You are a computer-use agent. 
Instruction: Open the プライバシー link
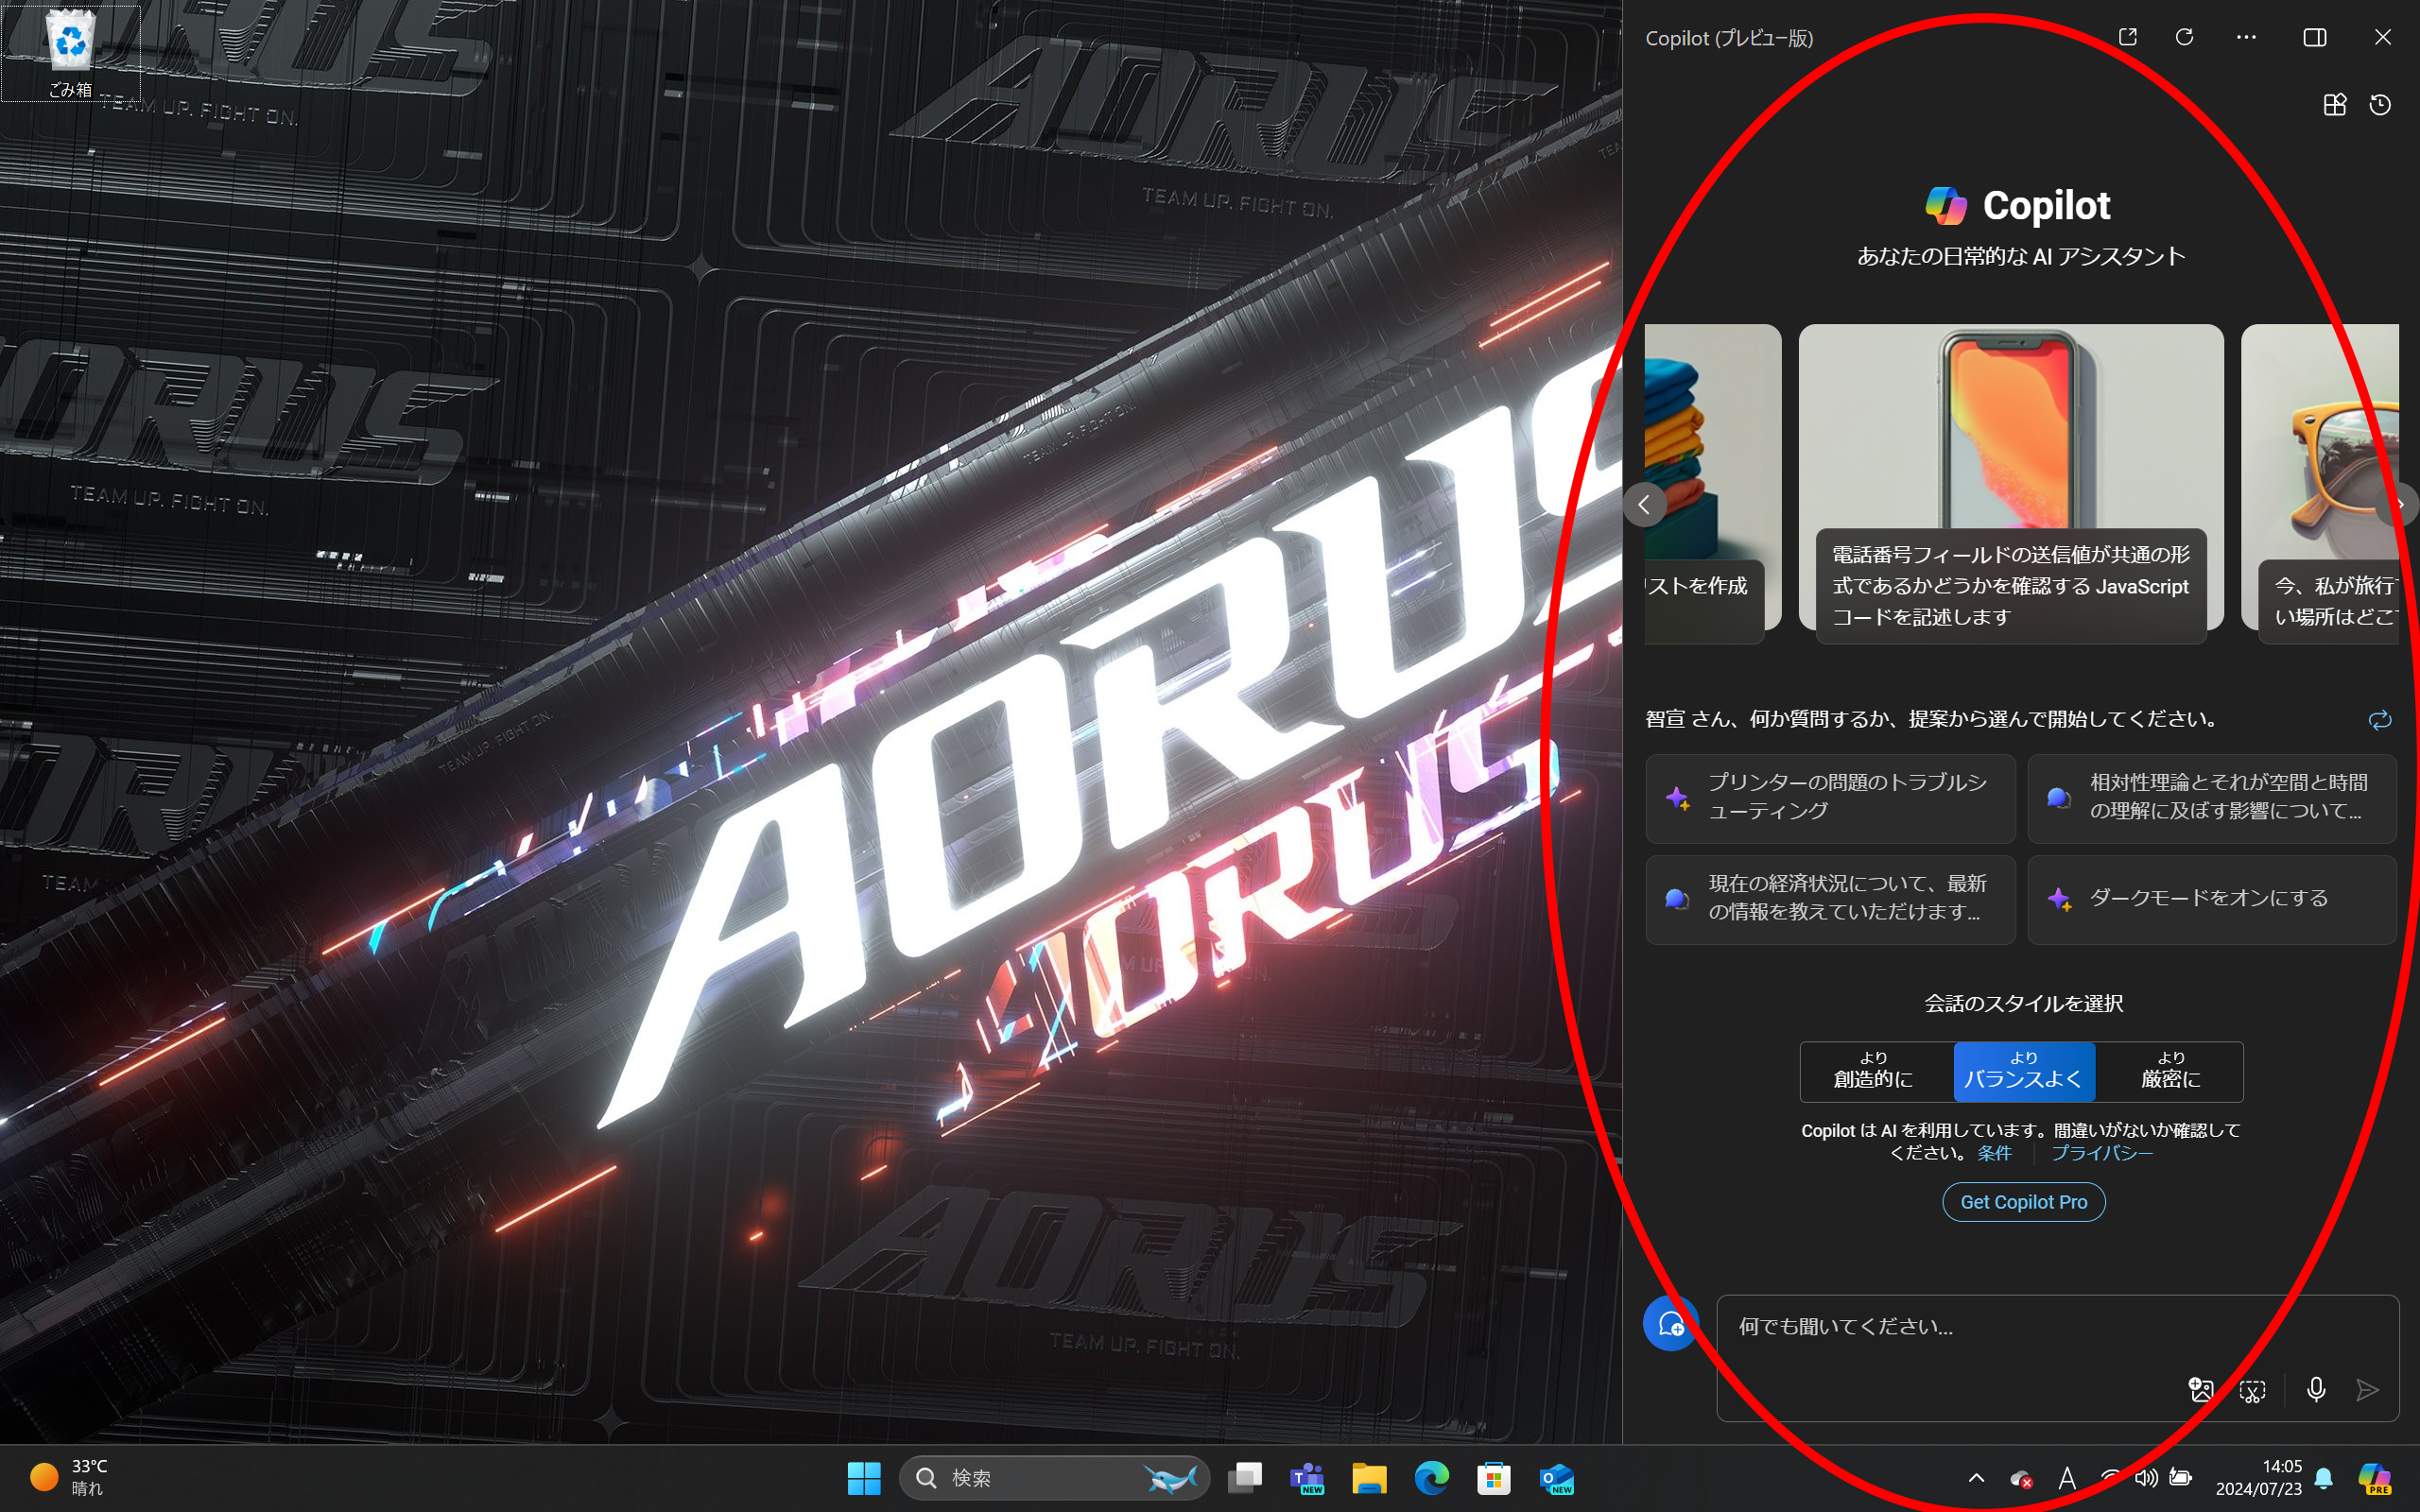[x=2104, y=1152]
